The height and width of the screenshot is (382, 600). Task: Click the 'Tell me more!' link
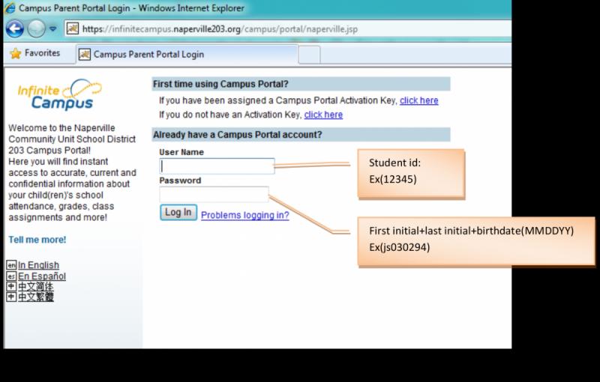[37, 240]
